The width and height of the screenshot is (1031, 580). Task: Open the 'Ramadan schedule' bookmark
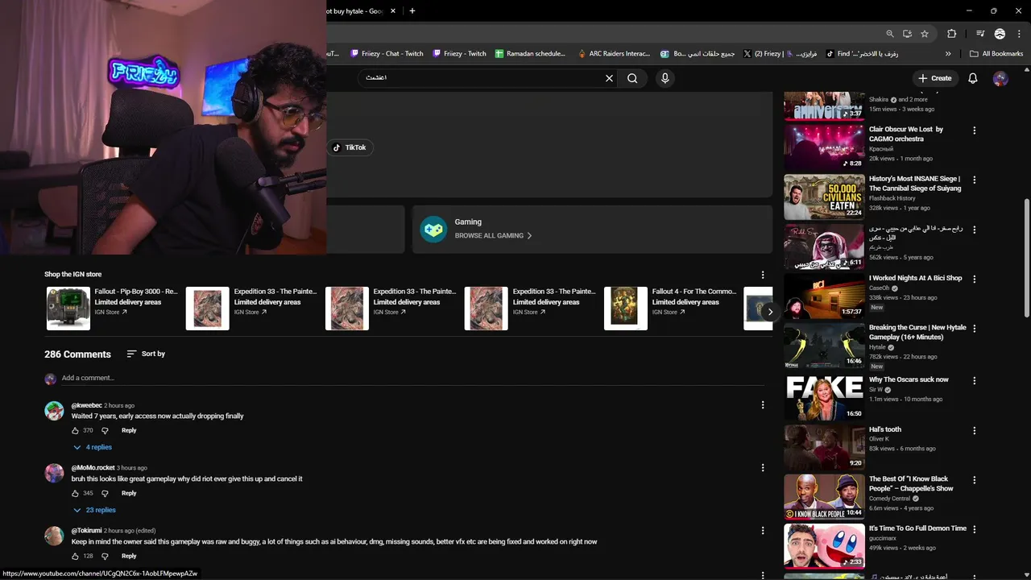click(530, 54)
